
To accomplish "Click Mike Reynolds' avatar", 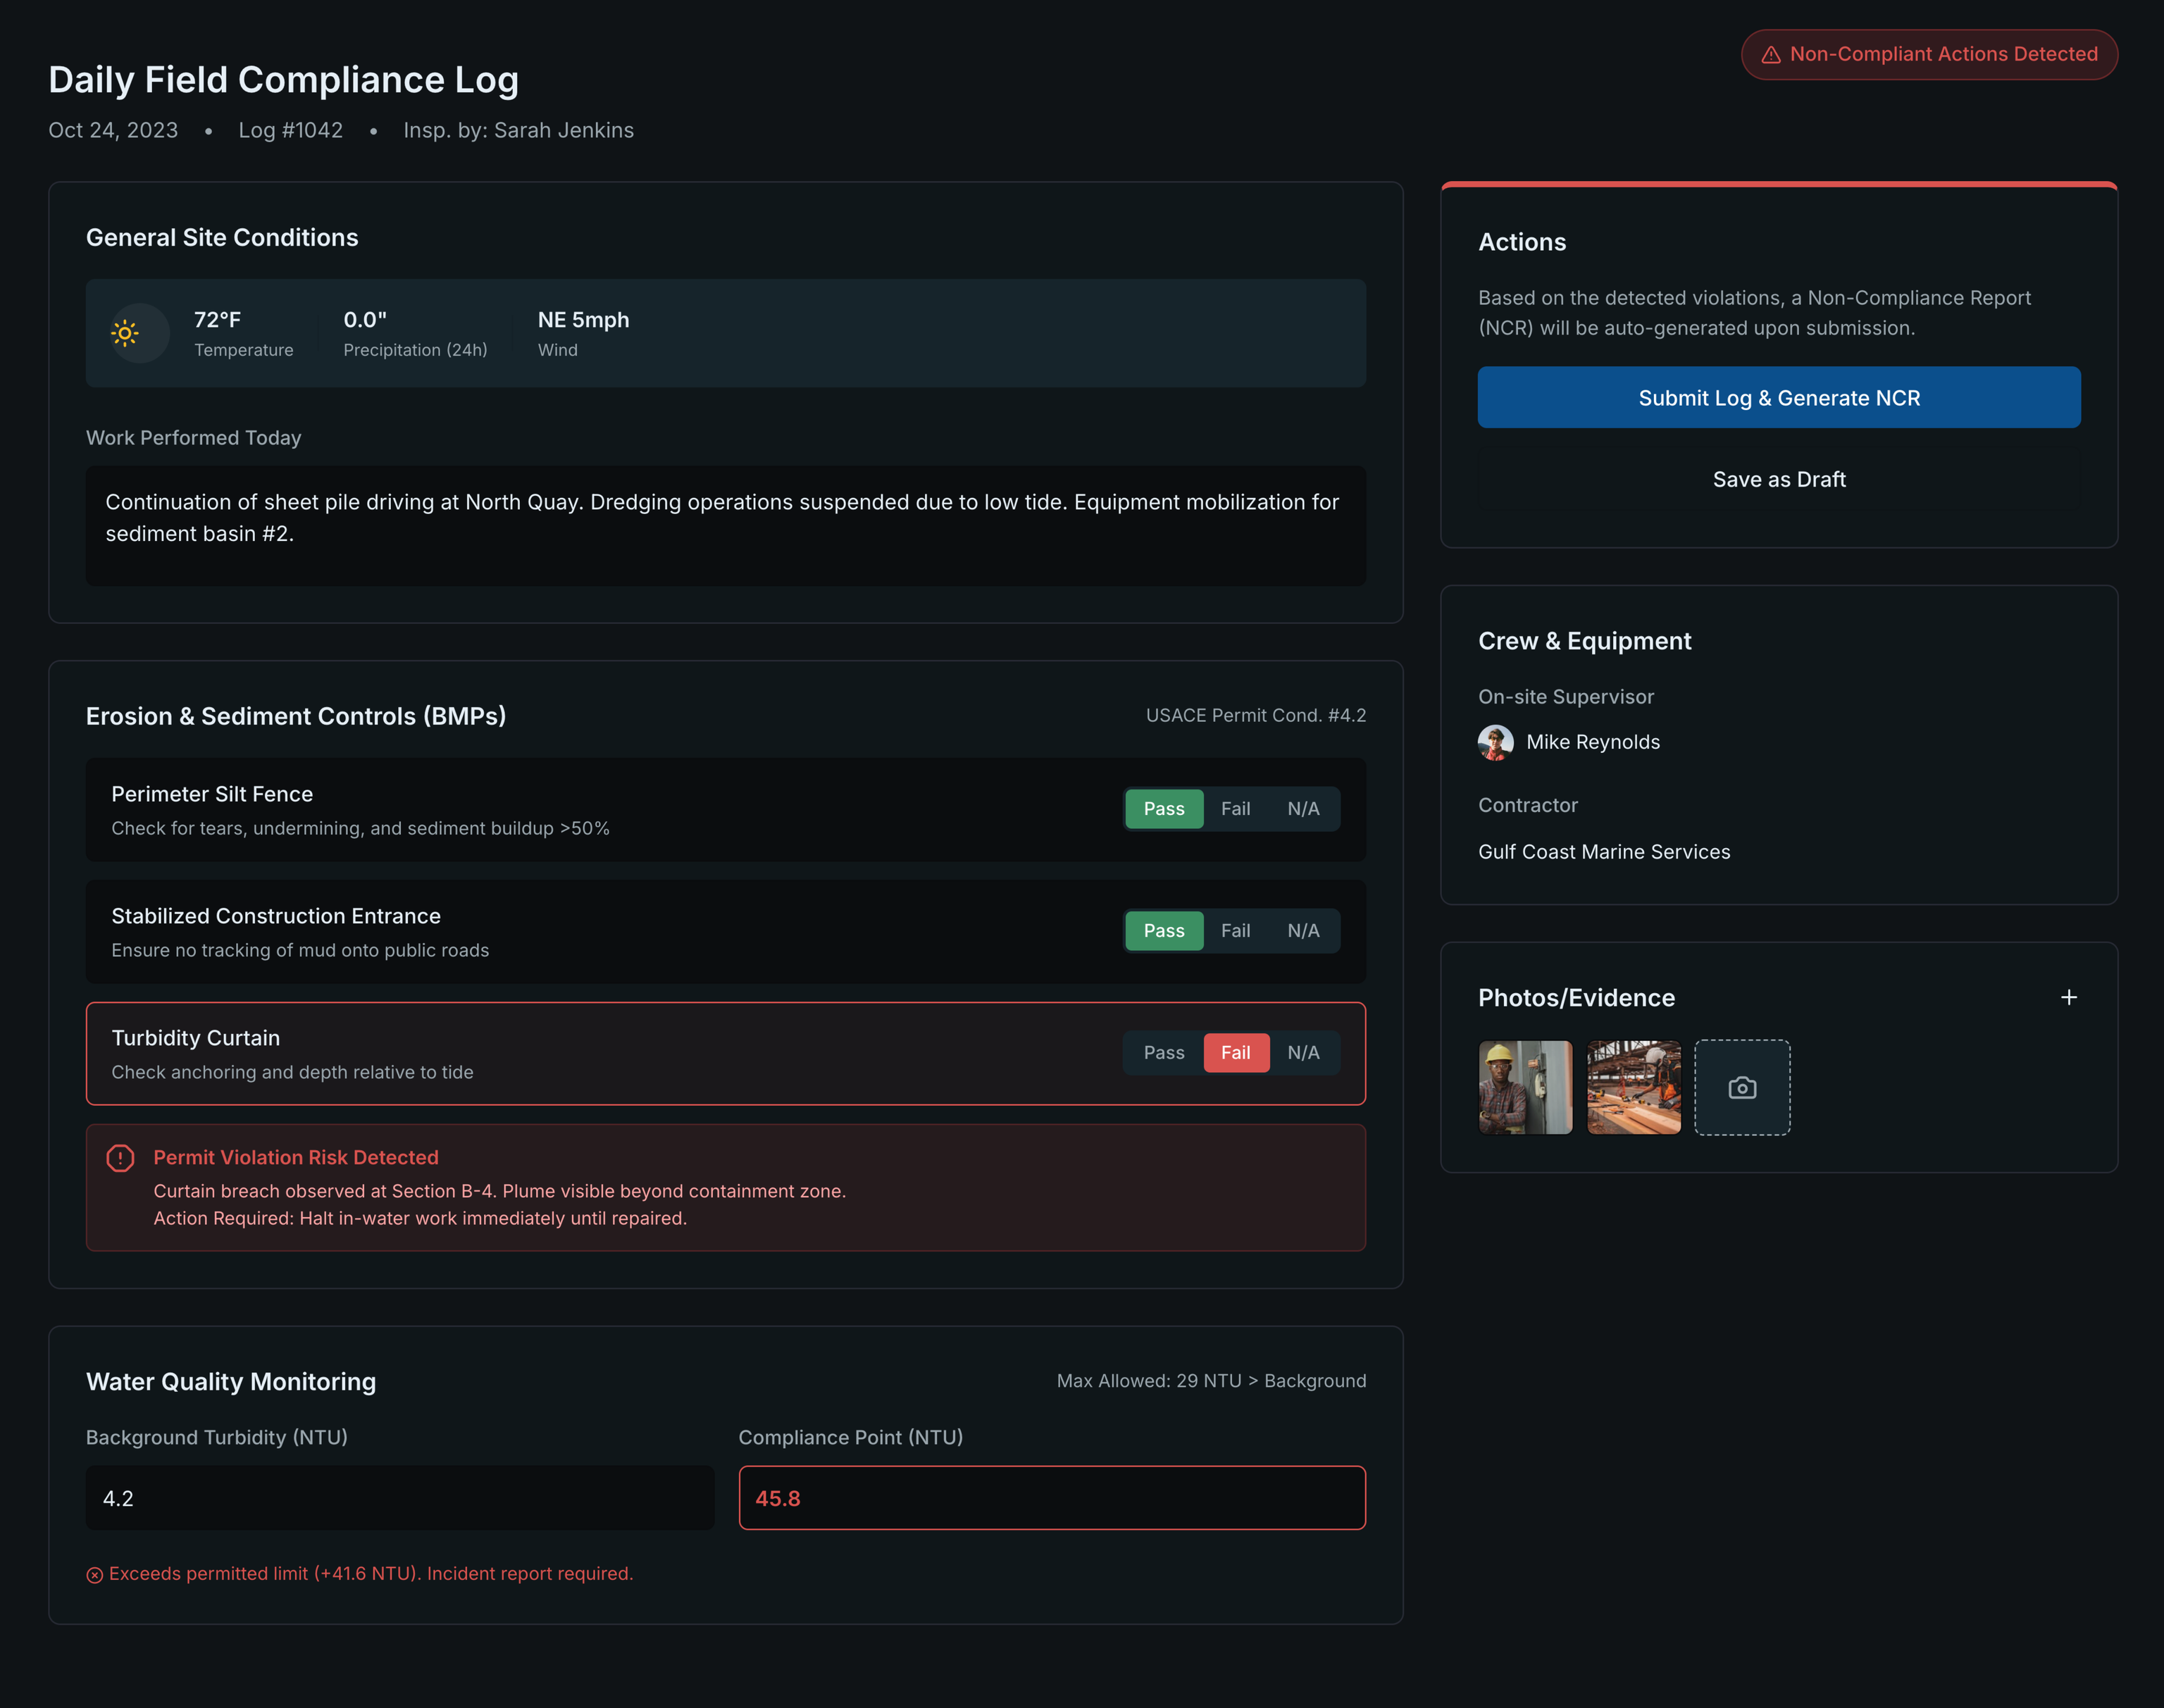I will coord(1495,742).
